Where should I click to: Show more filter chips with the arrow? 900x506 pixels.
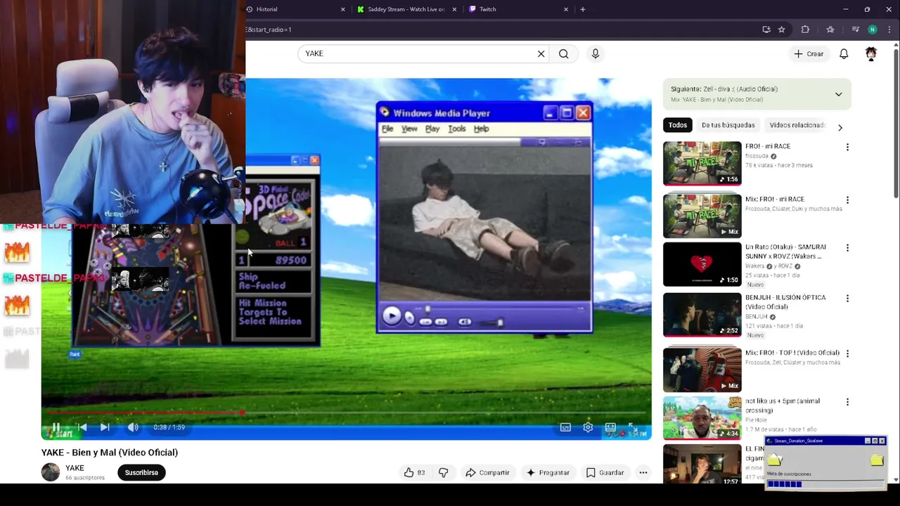(840, 127)
